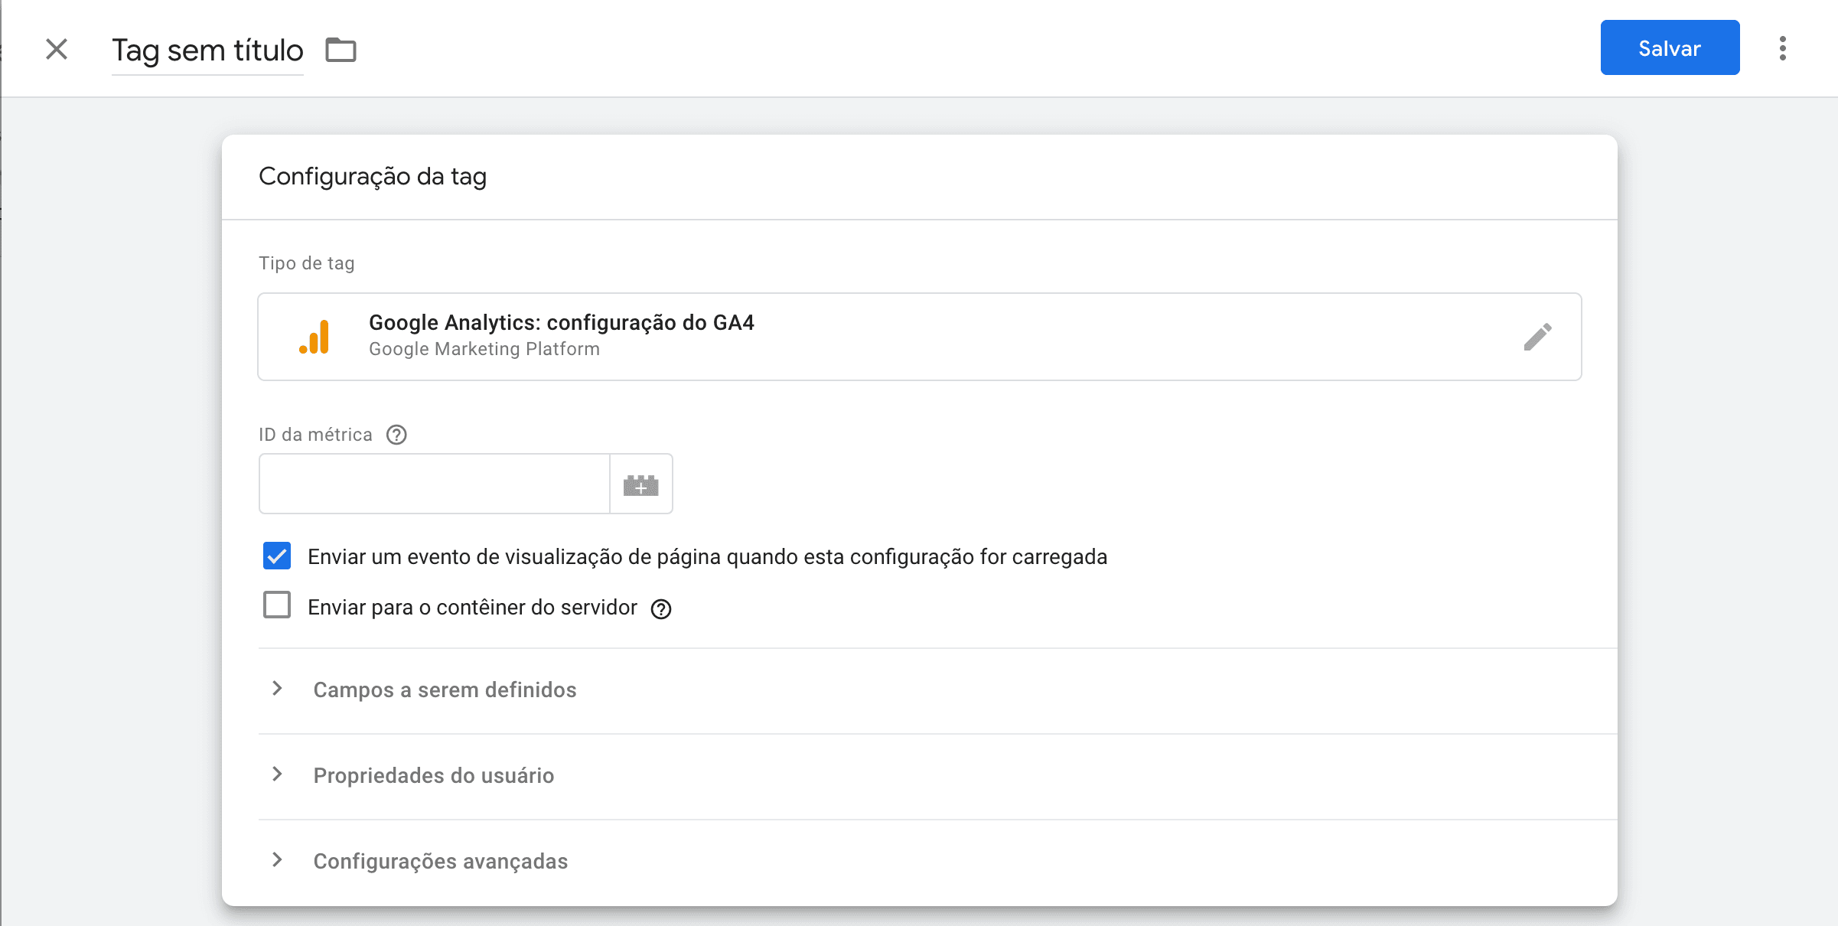
Task: Click the Google Marketing Platform subtitle
Action: (484, 349)
